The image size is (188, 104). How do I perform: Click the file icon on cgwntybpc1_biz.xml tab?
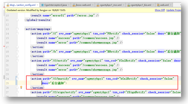point(129,5)
